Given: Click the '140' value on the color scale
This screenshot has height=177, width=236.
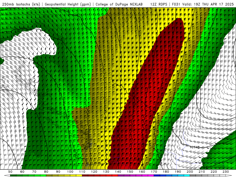Looking at the screenshot, I should pos(118,172).
